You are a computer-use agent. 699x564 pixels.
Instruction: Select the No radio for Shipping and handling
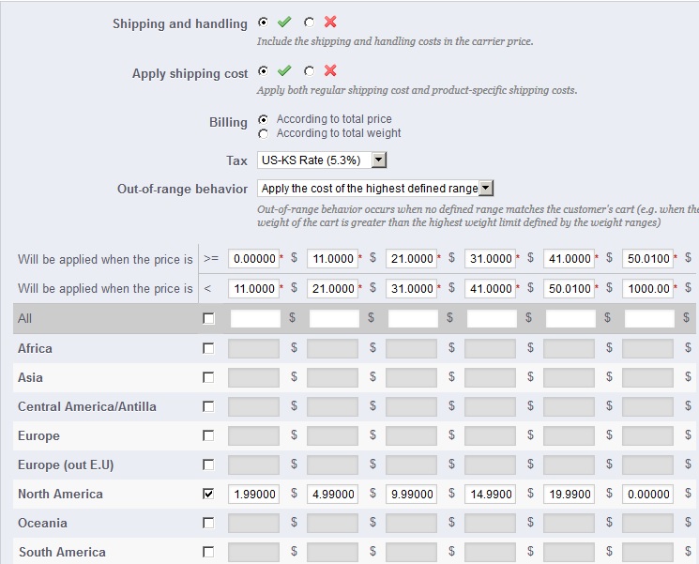tap(309, 22)
